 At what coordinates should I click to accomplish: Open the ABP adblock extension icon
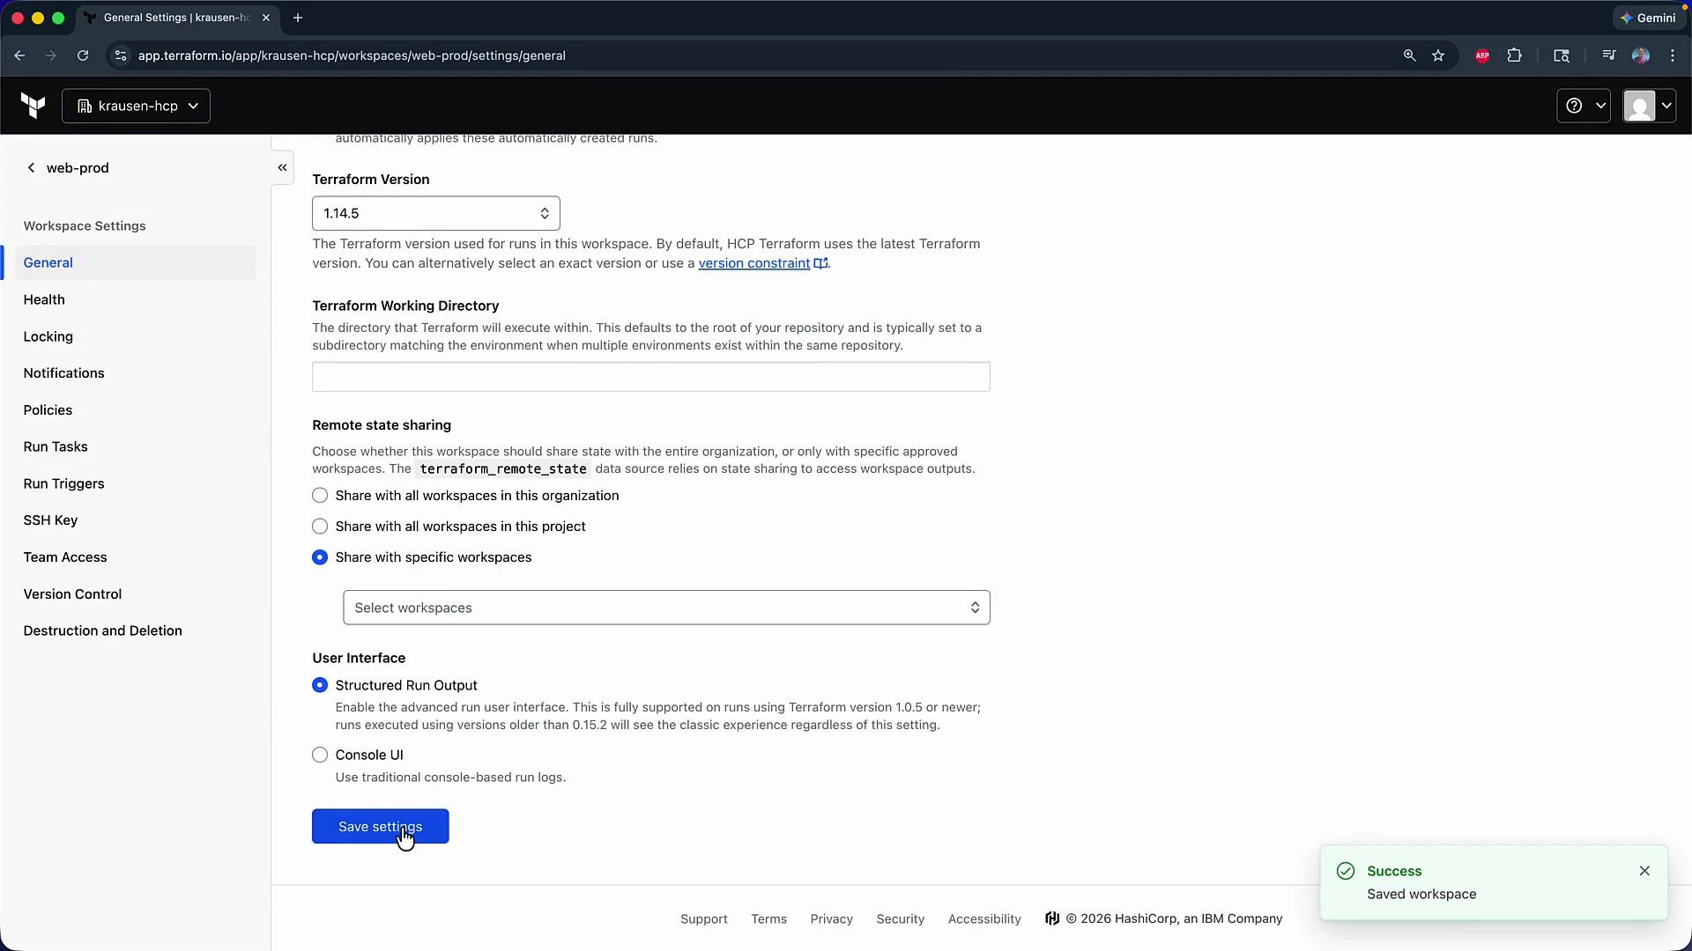1482,55
